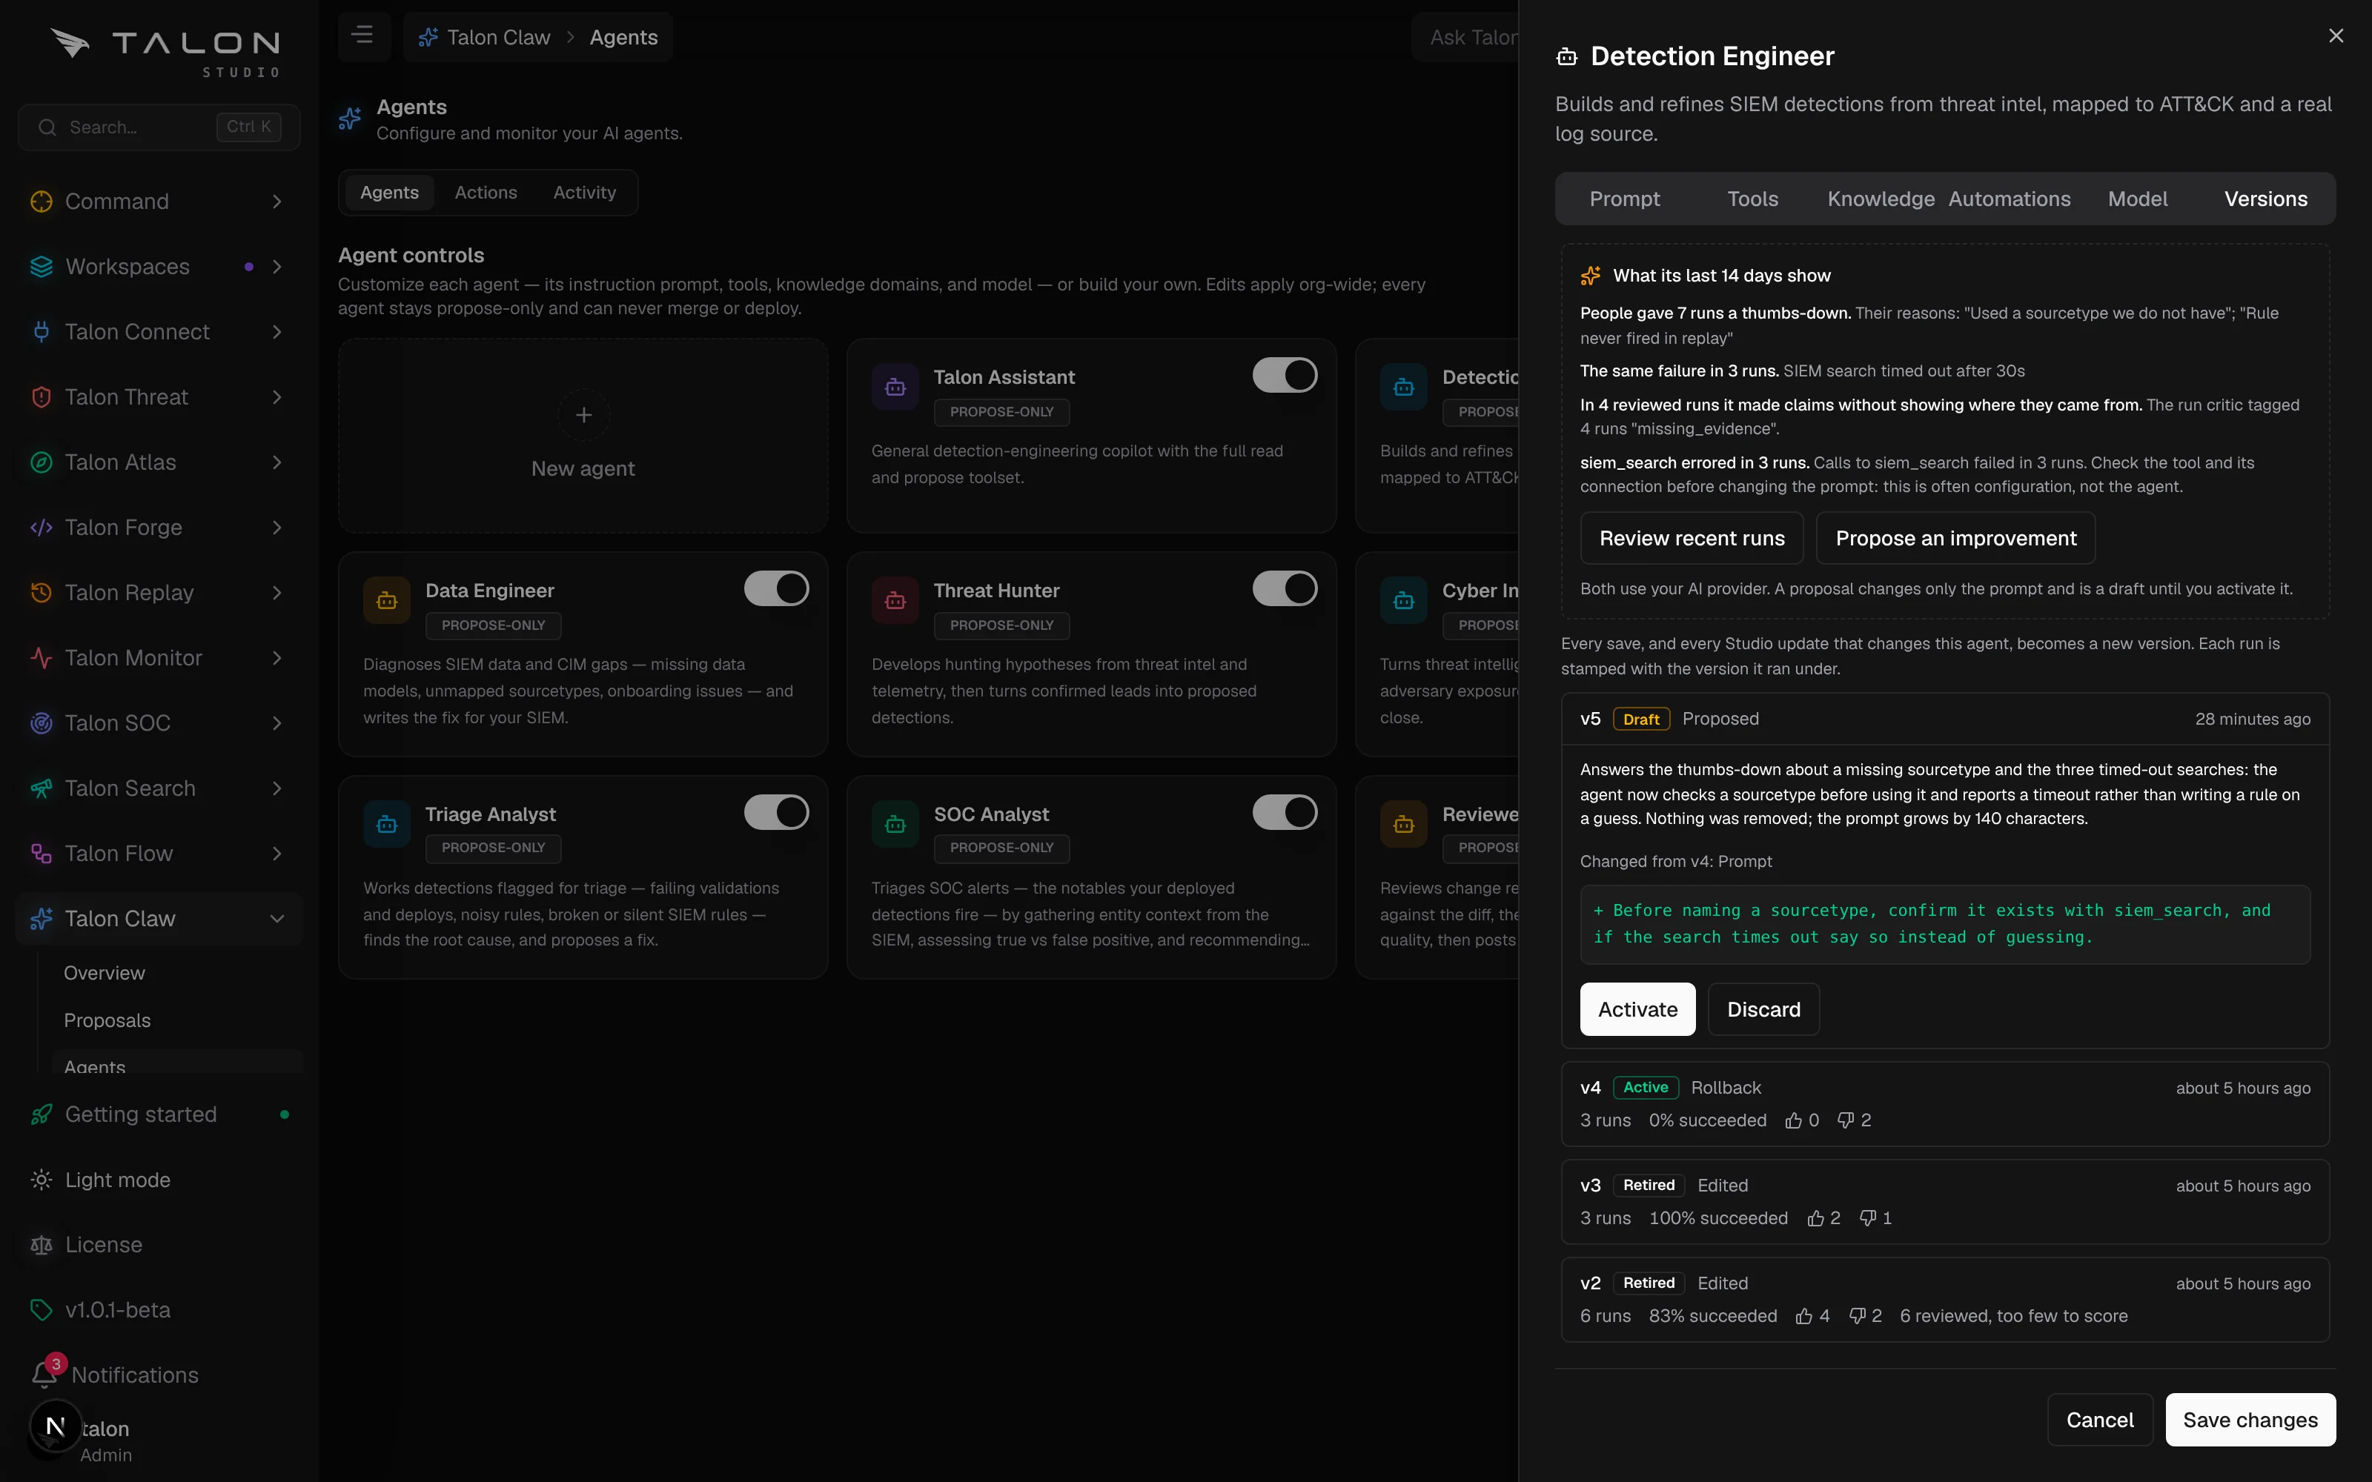Click Save changes button
The image size is (2372, 1482).
coord(2250,1419)
